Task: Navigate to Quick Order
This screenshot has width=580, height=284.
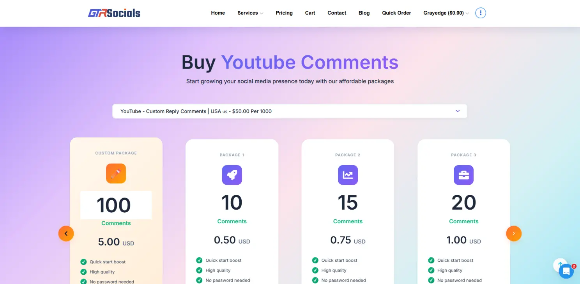Action: [396, 12]
